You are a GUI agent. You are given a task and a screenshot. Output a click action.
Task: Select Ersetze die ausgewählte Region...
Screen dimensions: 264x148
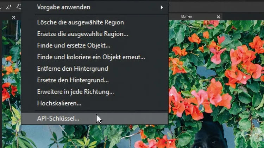point(82,34)
